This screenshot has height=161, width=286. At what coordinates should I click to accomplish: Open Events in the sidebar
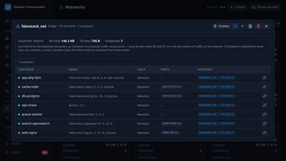coord(16,143)
